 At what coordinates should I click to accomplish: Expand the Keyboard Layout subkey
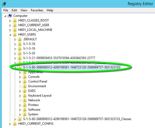tap(20, 96)
